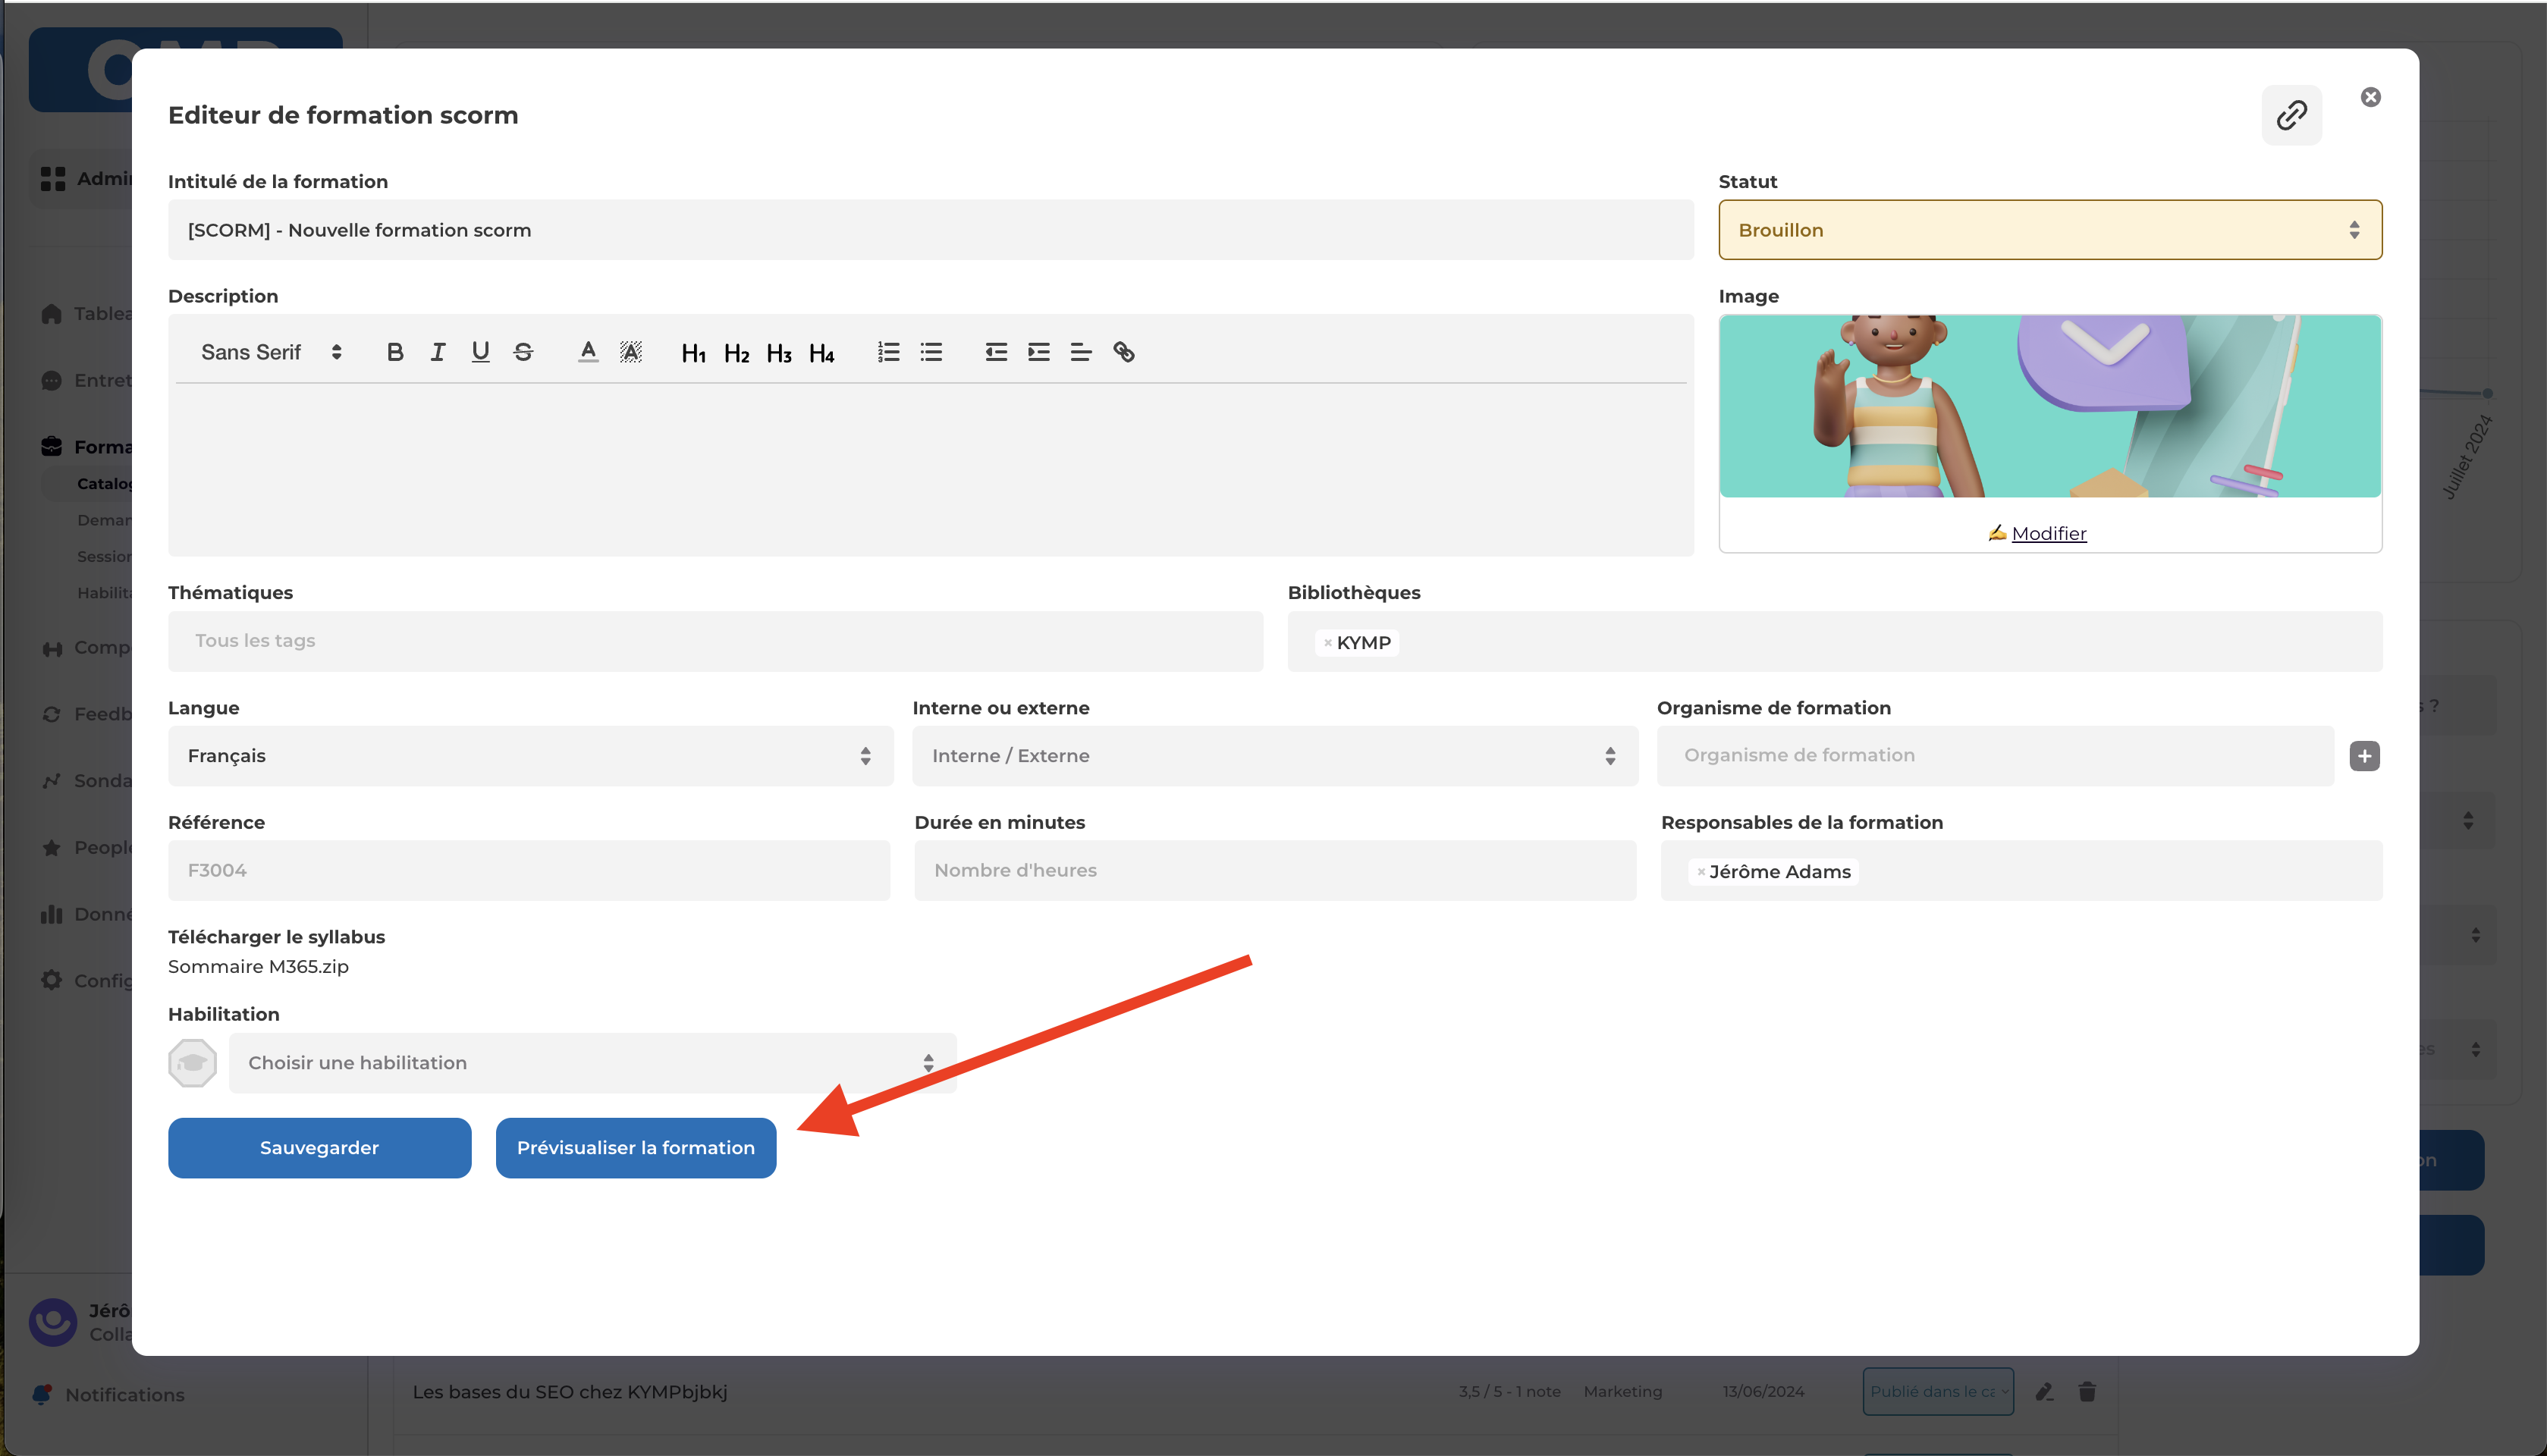Click Prévisualiser la formation button

[635, 1148]
